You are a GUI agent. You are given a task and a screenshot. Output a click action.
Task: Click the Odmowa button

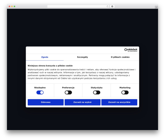pos(46,102)
